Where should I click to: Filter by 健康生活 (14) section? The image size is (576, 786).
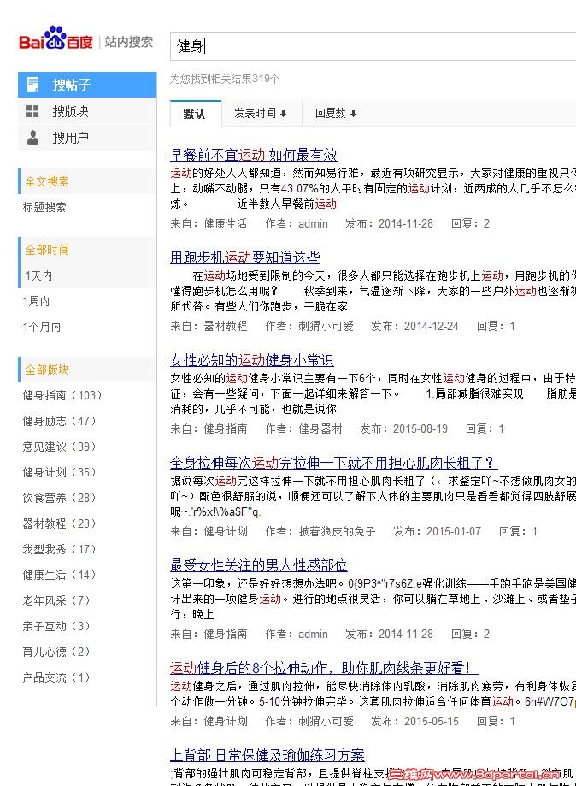coord(59,575)
